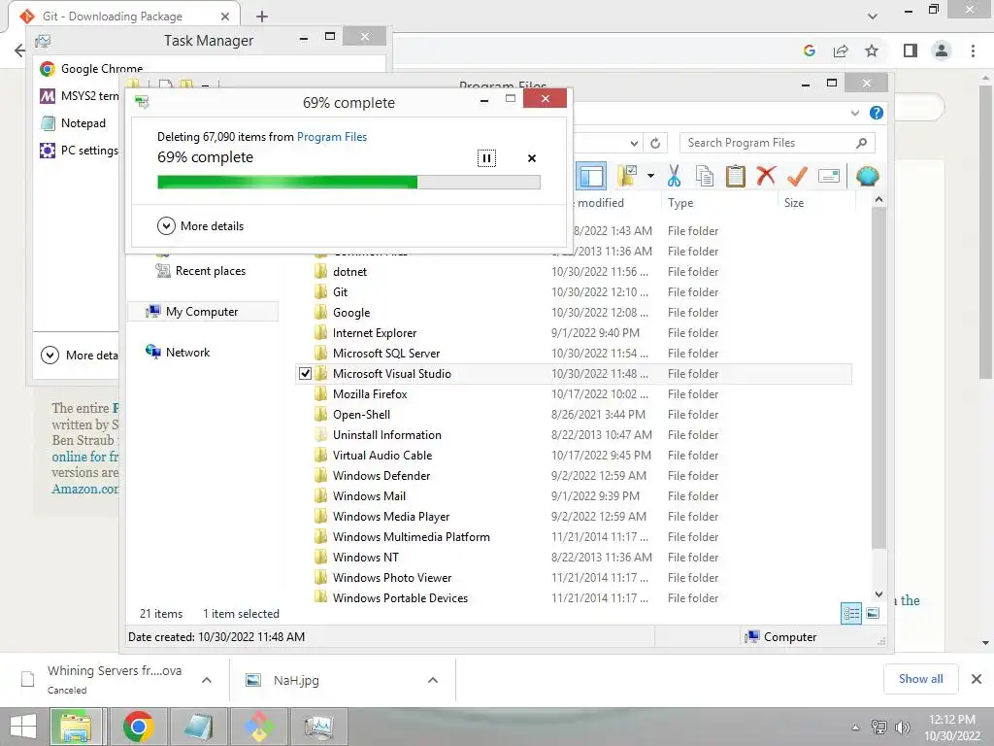Click the share icon in Chrome's address bar
This screenshot has height=746, width=994.
[841, 51]
